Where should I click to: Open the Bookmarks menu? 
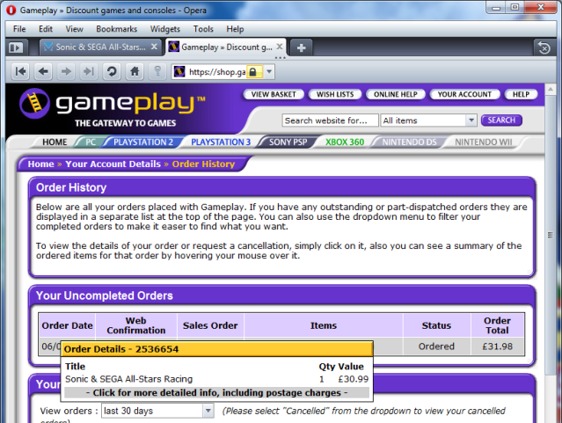tap(116, 28)
